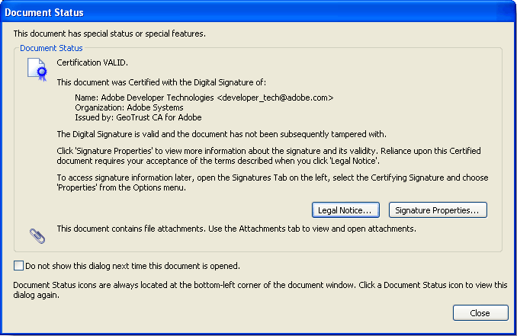Click the 'Document Status icons are always located' note
517x336 pixels.
pos(259,290)
